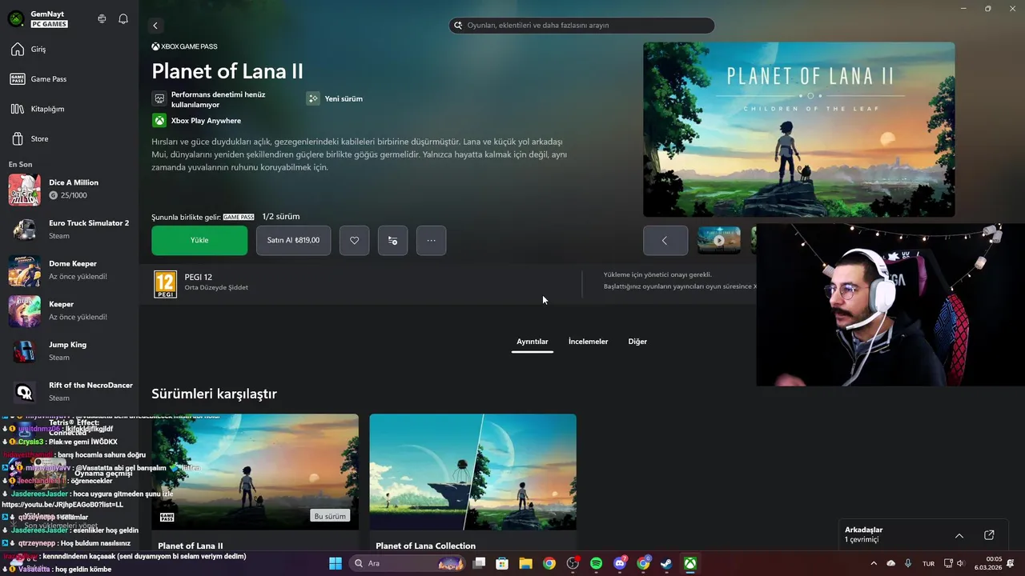Select the Planet of Lana II edition card

tap(255, 483)
